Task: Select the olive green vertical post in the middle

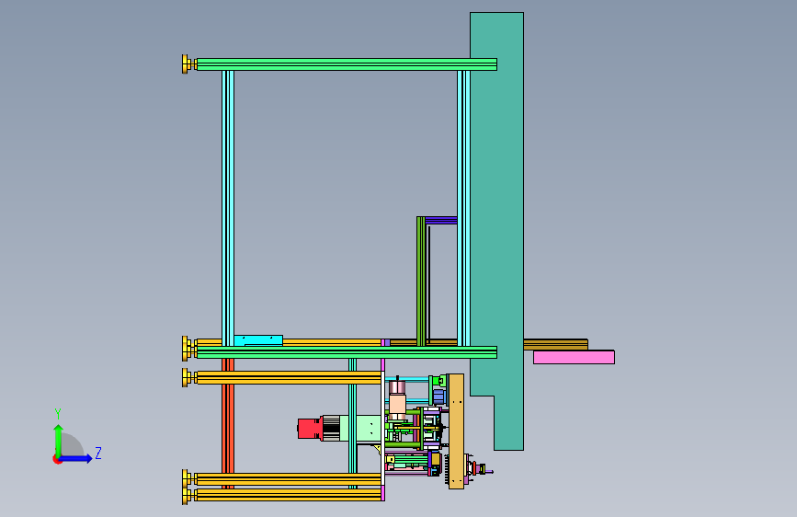Action: [x=421, y=281]
